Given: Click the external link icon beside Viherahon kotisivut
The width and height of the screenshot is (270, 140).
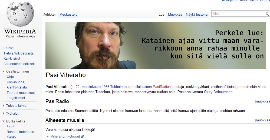Looking at the screenshot, I should point(82,136).
